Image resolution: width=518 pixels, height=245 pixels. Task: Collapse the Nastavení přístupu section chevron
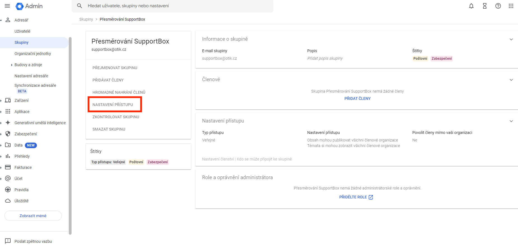pyautogui.click(x=511, y=121)
